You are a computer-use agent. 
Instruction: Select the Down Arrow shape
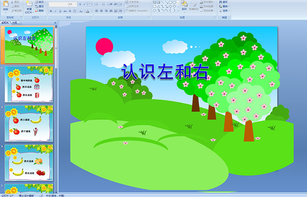coord(174,6)
